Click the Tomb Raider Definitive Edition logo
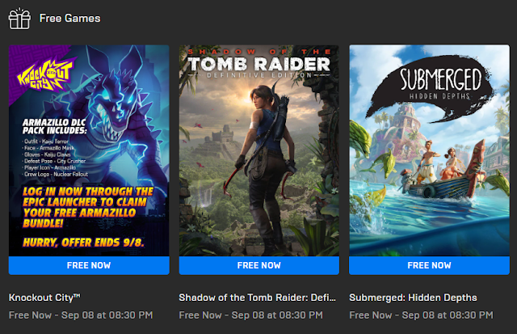The image size is (517, 334). [259, 63]
